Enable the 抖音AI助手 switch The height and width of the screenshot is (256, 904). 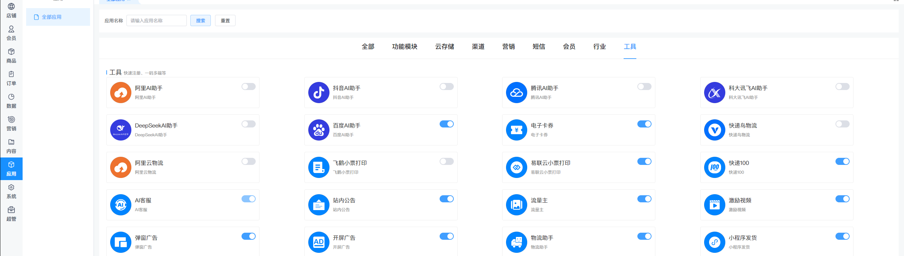(x=447, y=87)
